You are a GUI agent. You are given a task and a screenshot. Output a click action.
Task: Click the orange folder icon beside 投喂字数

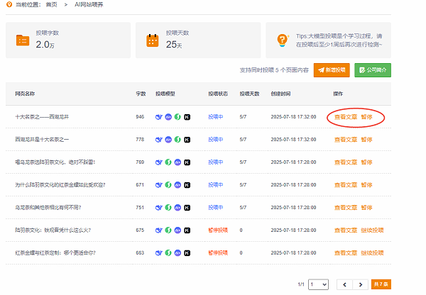click(x=23, y=40)
